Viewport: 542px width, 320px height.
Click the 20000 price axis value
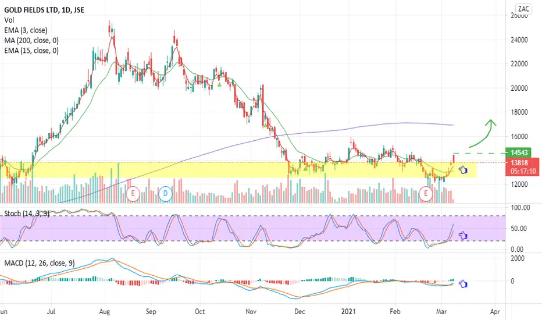pyautogui.click(x=519, y=88)
